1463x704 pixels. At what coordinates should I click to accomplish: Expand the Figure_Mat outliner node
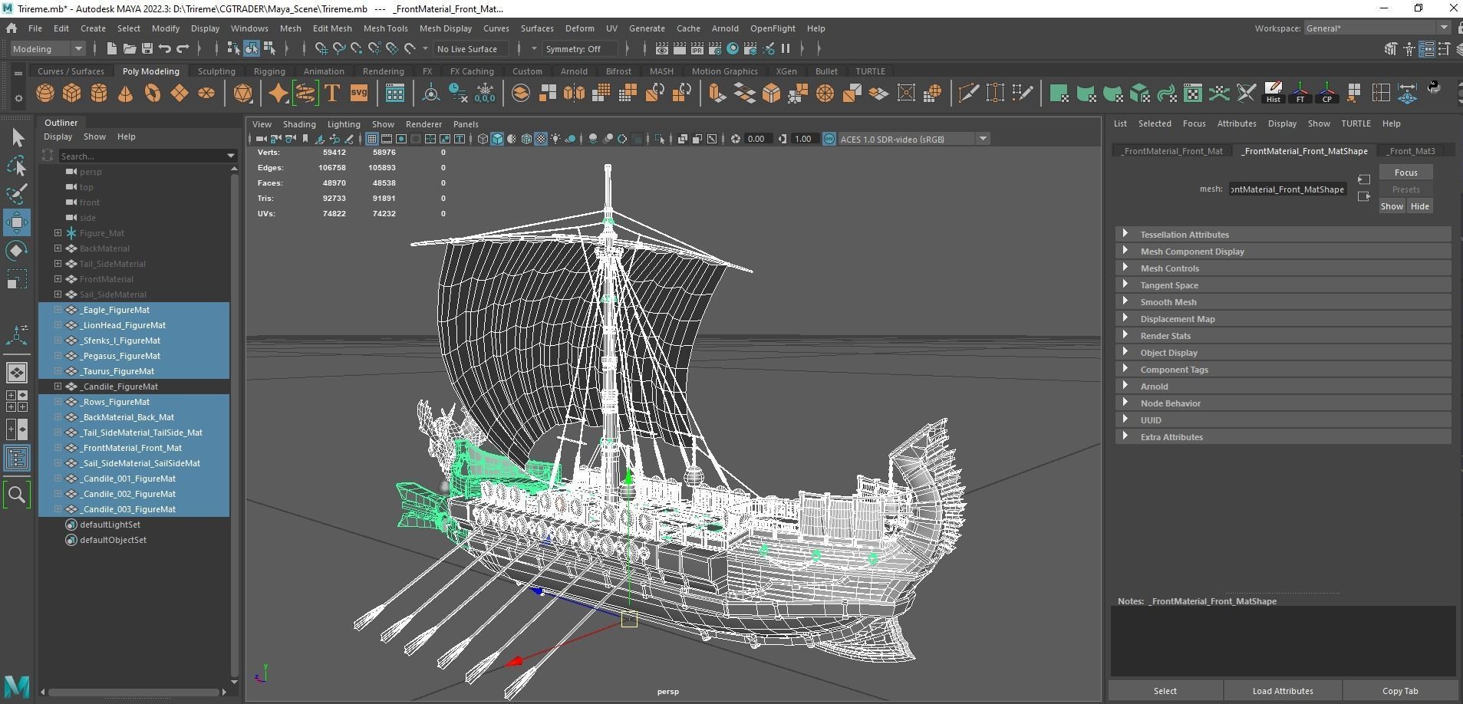pos(58,233)
